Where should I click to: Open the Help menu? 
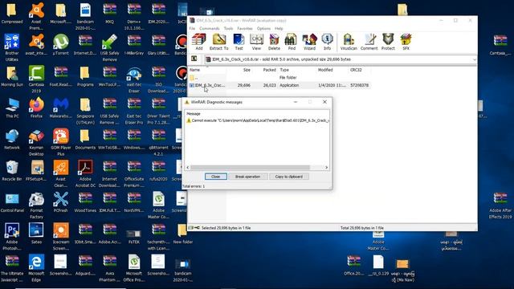point(279,29)
